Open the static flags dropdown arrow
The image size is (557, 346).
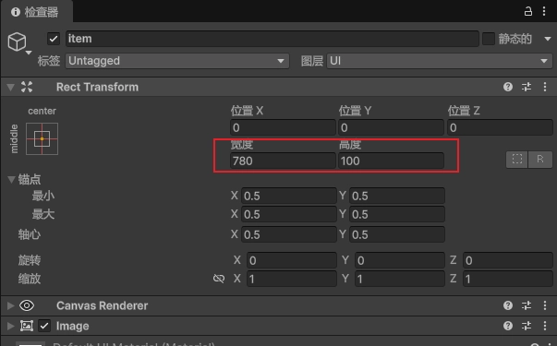[x=548, y=39]
